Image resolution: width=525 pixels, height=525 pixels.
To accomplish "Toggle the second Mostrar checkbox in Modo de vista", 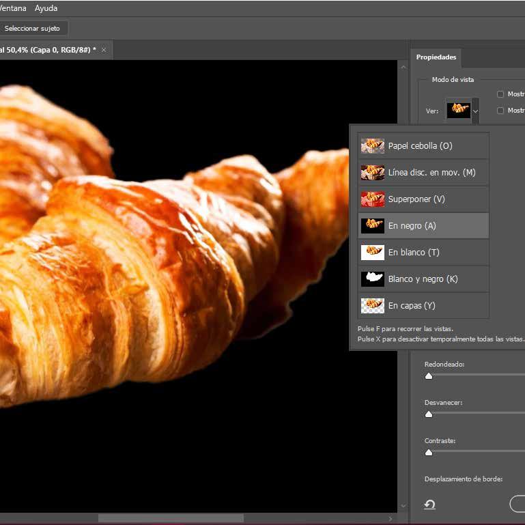I will 500,111.
